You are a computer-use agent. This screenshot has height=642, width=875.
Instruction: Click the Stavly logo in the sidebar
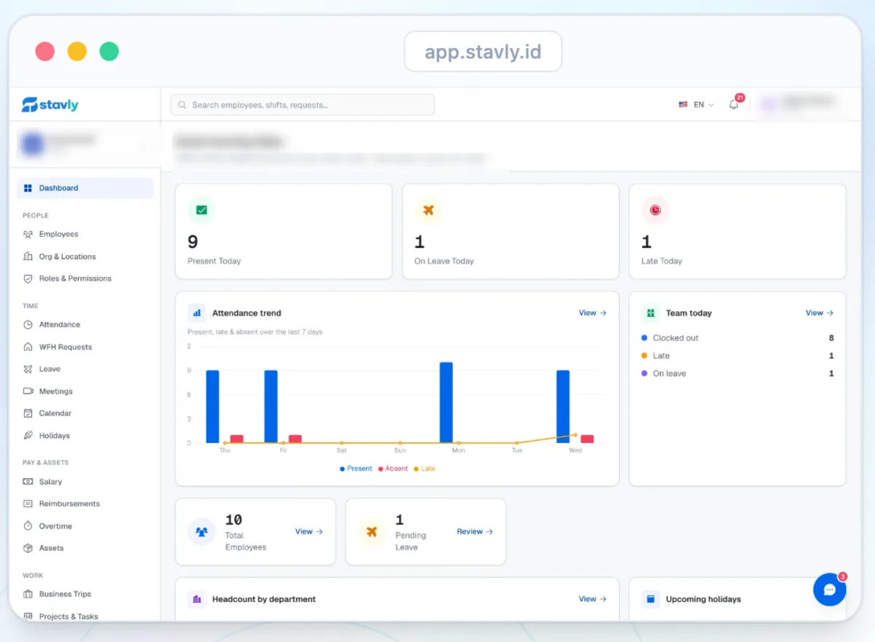tap(50, 105)
